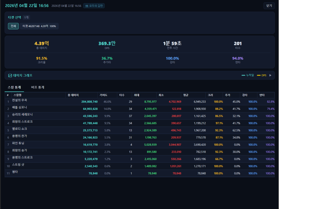Select the 타겟 46287148 chip
Screen dimensions: 312x209
pyautogui.click(x=39, y=26)
